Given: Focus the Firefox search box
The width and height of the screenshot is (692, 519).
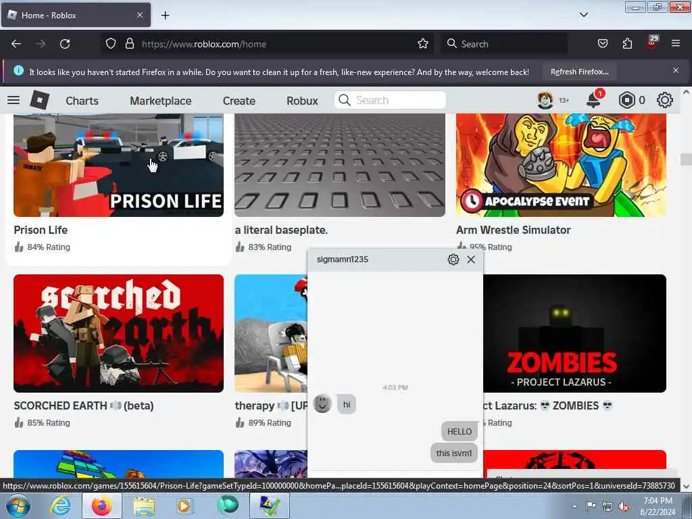Looking at the screenshot, I should (x=504, y=44).
